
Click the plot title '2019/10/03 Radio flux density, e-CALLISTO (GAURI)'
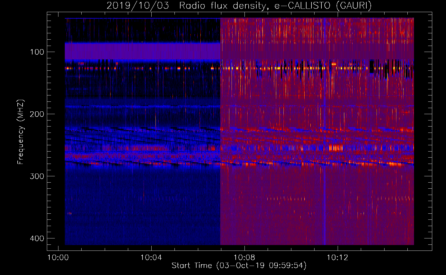[x=239, y=6]
